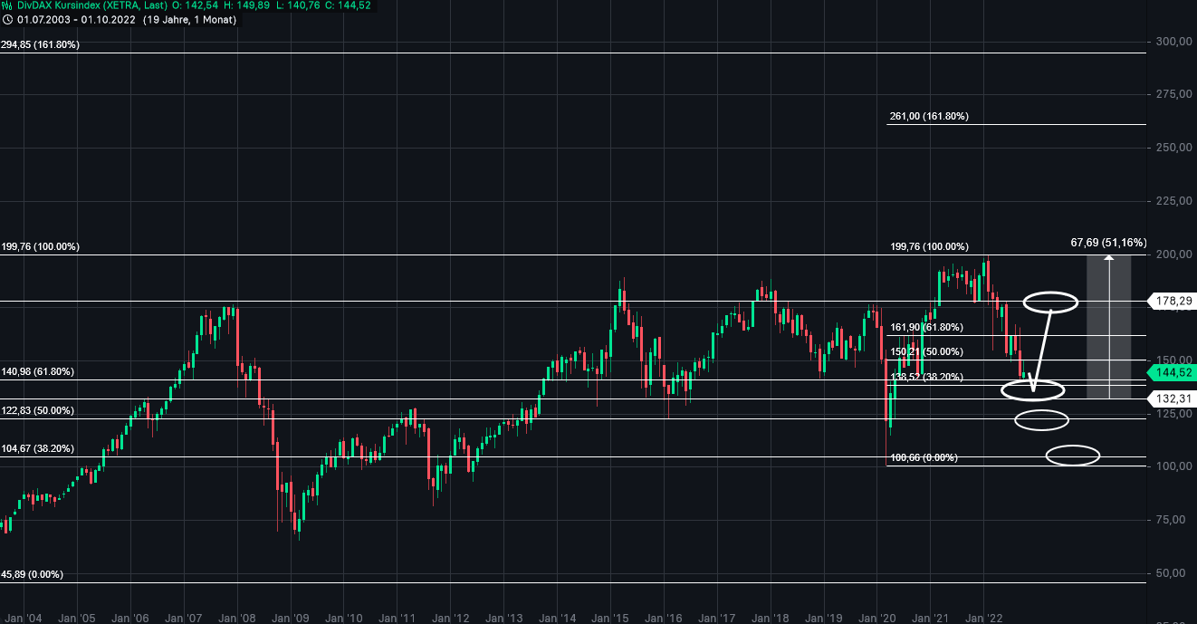The width and height of the screenshot is (1197, 624).
Task: Select the 261,00 (161.80%) extension label
Action: coord(929,116)
